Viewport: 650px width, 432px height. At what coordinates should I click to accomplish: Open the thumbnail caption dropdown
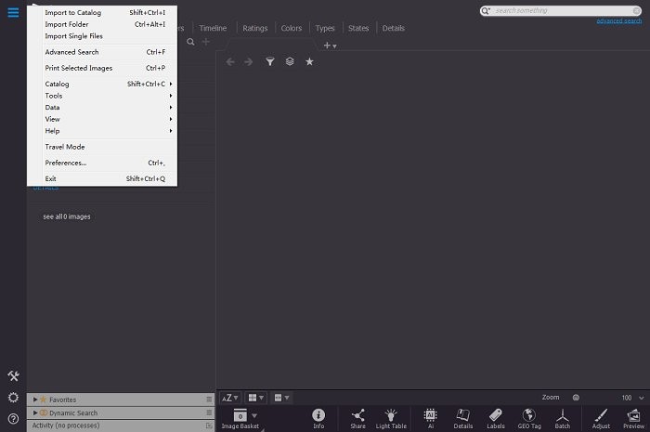click(281, 398)
